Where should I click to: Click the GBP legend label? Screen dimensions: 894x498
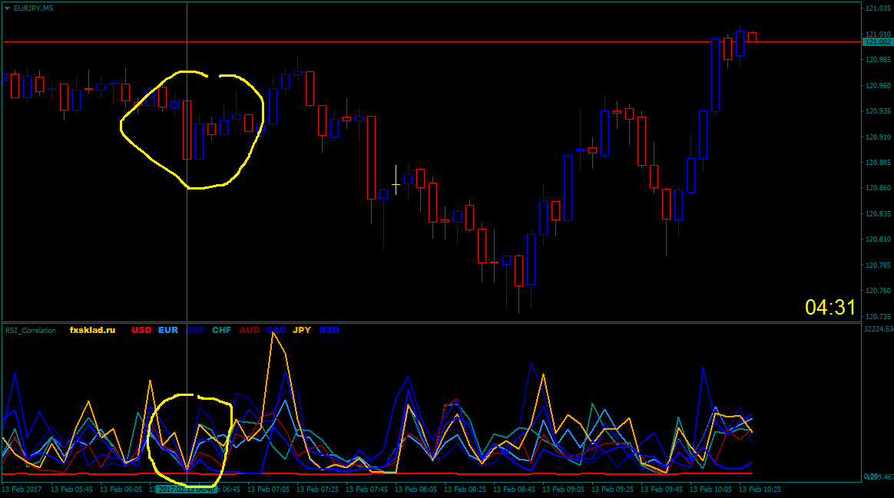195,331
